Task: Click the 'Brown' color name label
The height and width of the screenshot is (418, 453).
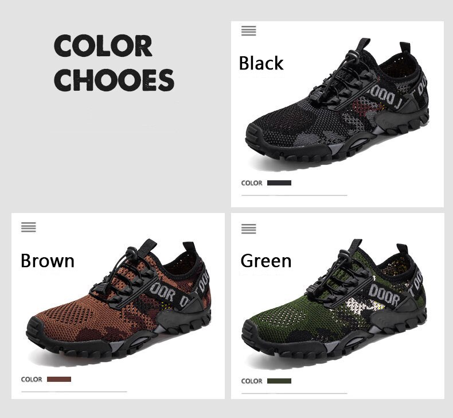Action: click(48, 261)
